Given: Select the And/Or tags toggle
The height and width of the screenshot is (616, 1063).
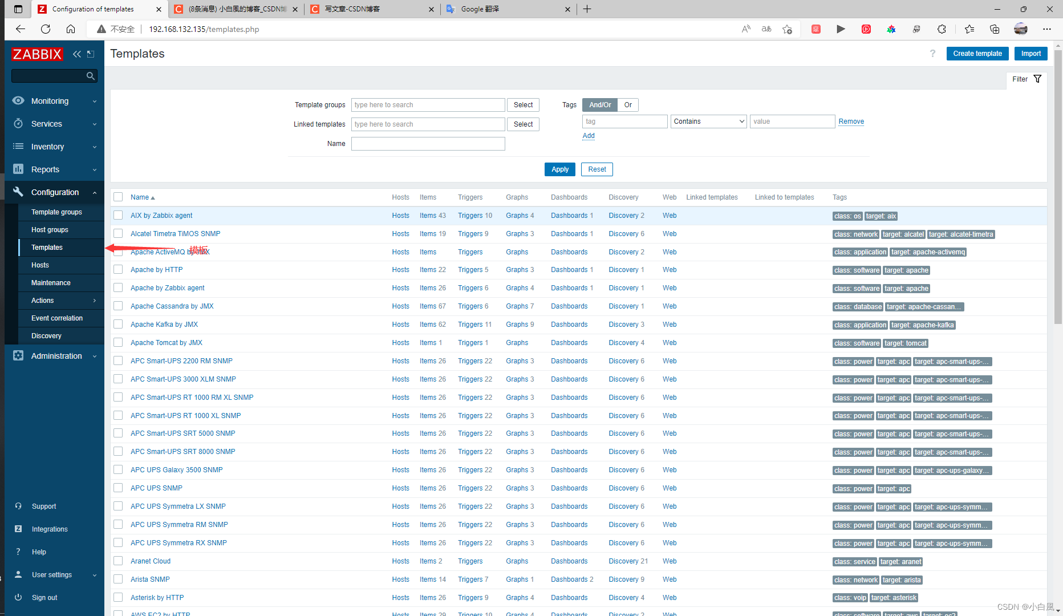Looking at the screenshot, I should pyautogui.click(x=600, y=105).
